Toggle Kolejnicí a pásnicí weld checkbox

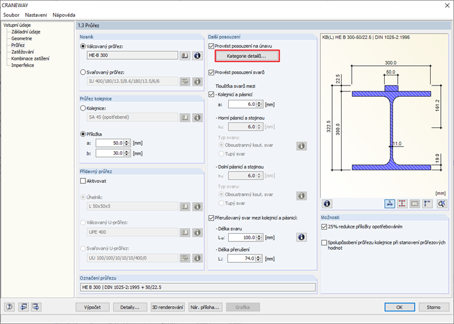coord(211,94)
